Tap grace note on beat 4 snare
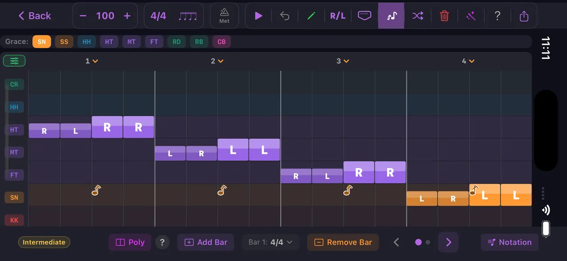The image size is (567, 261). coord(474,191)
